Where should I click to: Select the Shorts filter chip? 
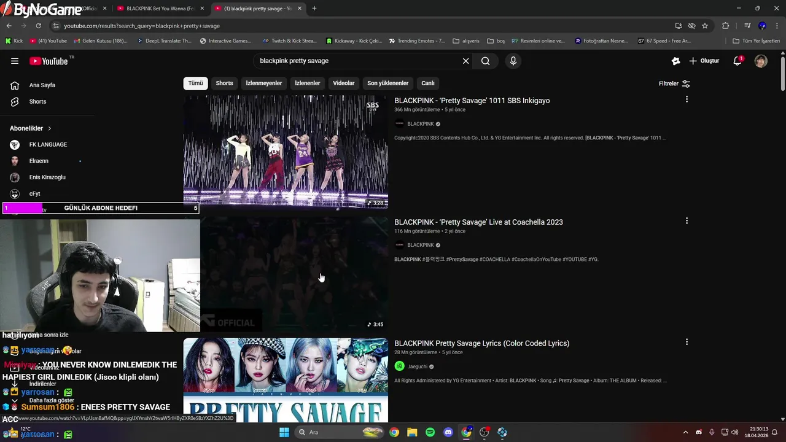tap(224, 83)
